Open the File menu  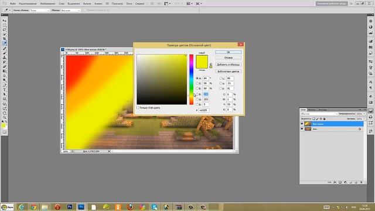13,4
